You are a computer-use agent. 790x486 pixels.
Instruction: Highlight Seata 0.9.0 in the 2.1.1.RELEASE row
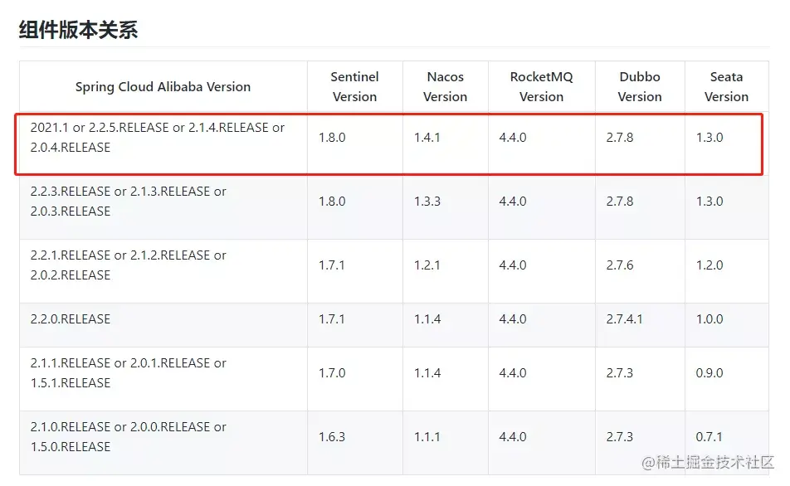point(710,373)
